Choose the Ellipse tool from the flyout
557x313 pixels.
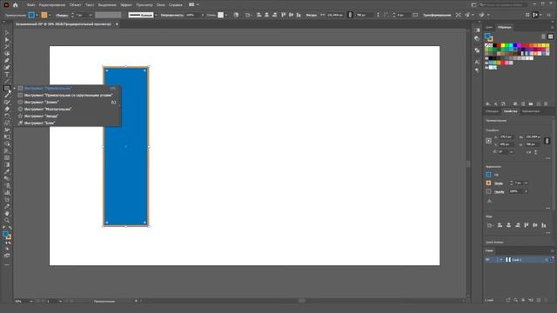pos(67,103)
